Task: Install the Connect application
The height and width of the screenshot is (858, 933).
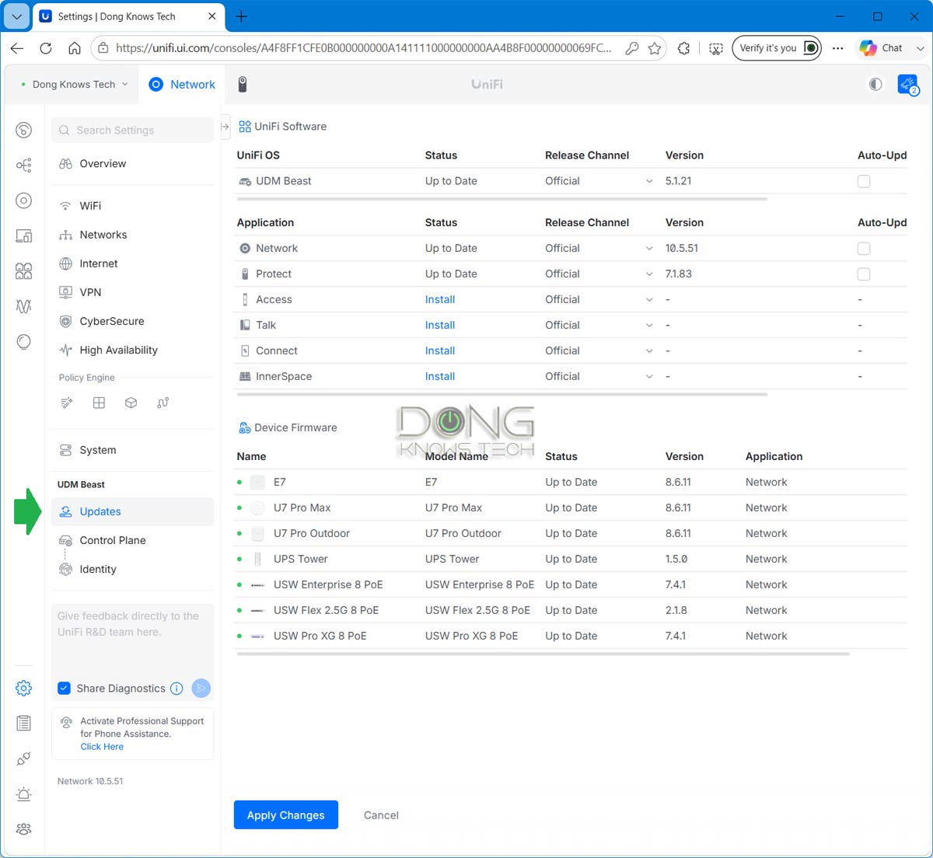Action: (440, 351)
